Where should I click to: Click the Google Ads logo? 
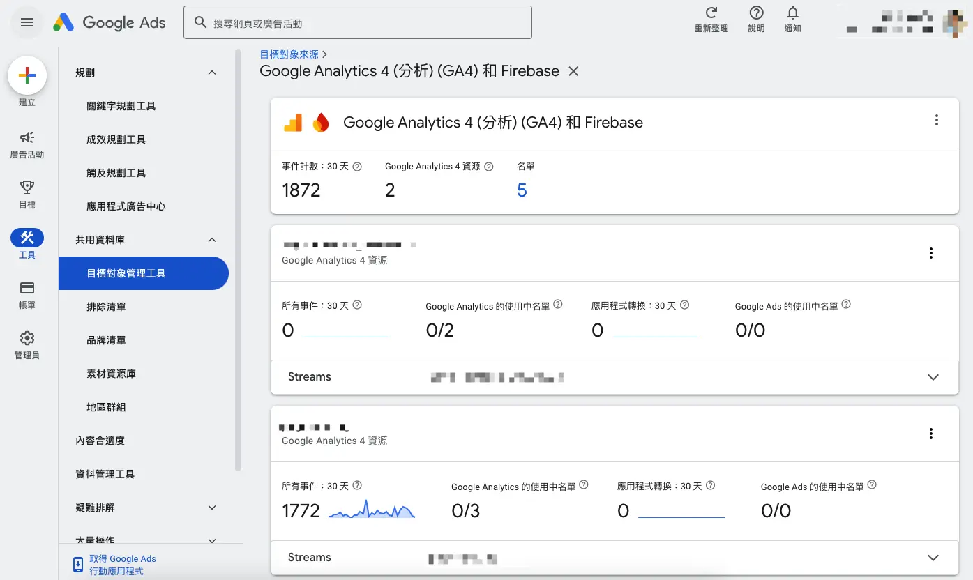tap(110, 22)
